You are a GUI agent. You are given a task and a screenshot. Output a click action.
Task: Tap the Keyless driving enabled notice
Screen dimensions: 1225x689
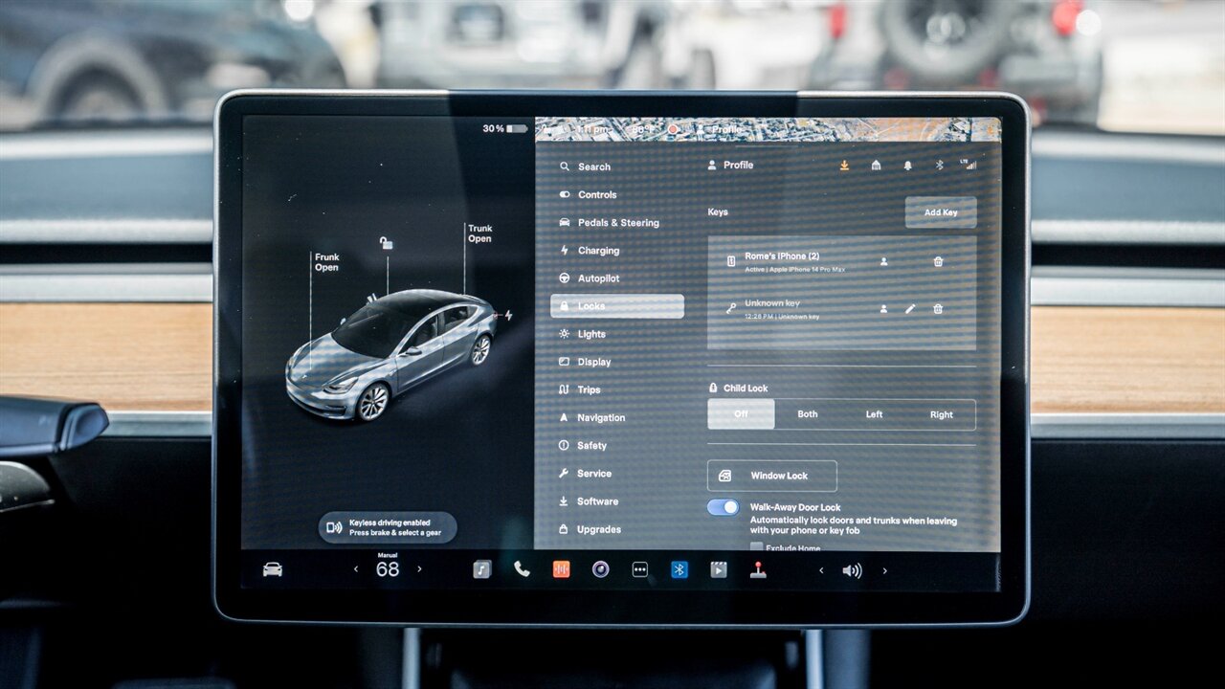coord(388,527)
